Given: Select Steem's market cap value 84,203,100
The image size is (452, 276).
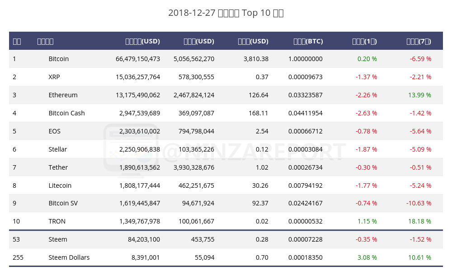Looking at the screenshot, I should (144, 239).
